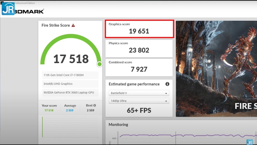Click the Fire Strike preview image

tap(216, 68)
